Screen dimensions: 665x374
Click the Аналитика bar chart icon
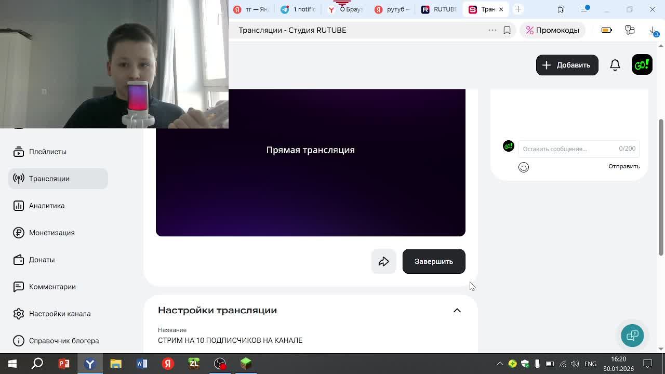19,206
